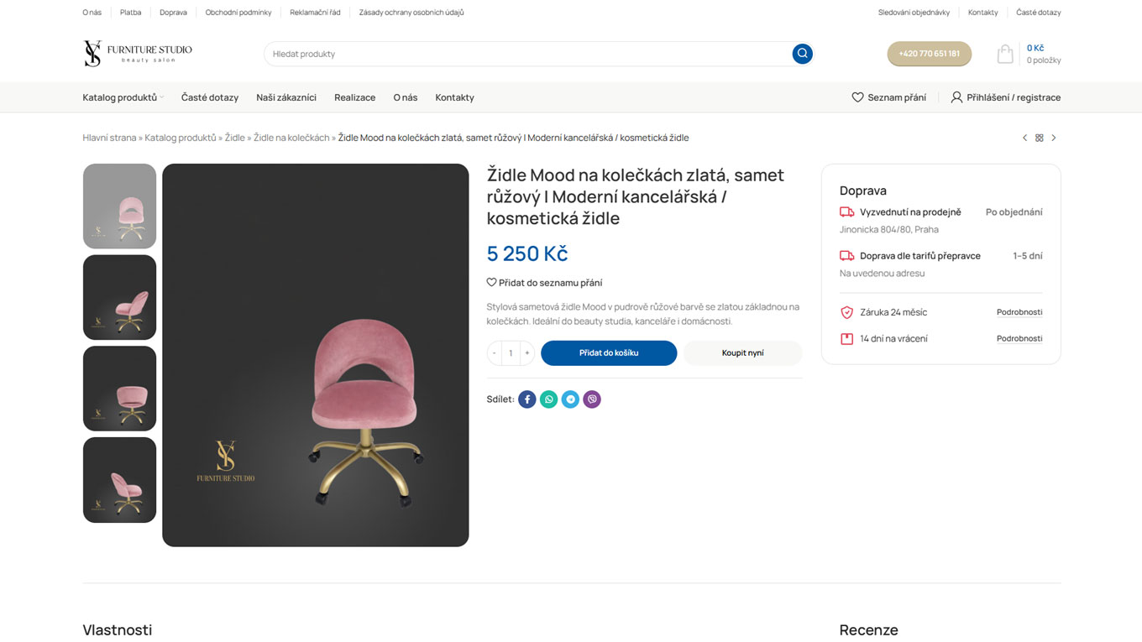
Task: Click the heart icon in Seznam přání
Action: 857,97
